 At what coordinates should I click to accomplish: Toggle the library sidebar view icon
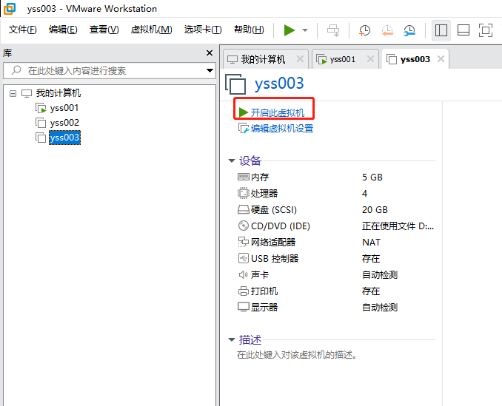pos(441,30)
